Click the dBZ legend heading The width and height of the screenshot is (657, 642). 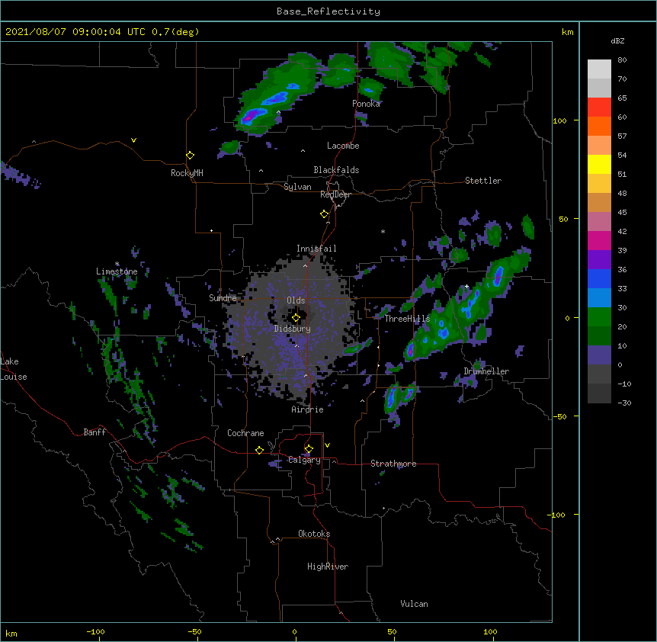(617, 41)
